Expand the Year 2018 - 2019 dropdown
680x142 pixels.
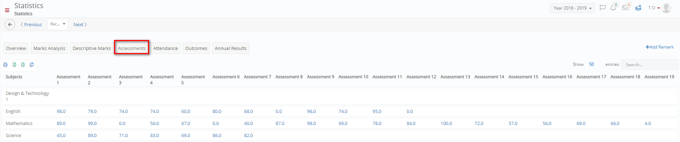pyautogui.click(x=572, y=8)
